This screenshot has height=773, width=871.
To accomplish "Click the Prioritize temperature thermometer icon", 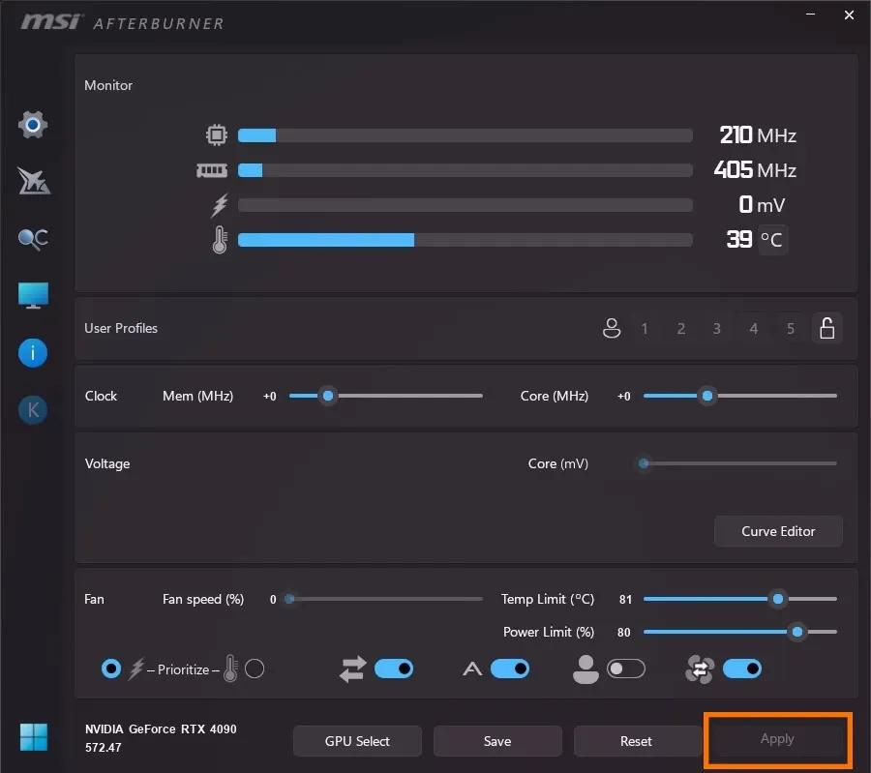I will tap(230, 669).
